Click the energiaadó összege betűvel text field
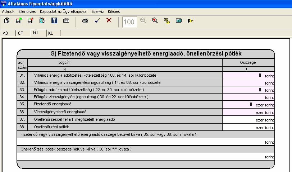The width and height of the screenshot is (292, 172). pyautogui.click(x=146, y=142)
